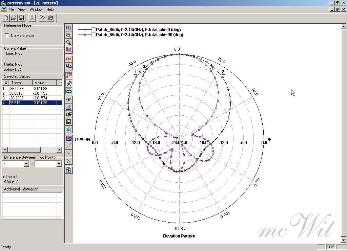Open the second difference point dropdown
Screen dimensions: 347x251
click(x=59, y=164)
